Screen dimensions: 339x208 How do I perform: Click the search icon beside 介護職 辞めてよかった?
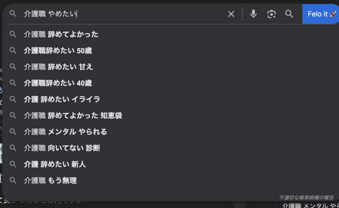[x=13, y=34]
